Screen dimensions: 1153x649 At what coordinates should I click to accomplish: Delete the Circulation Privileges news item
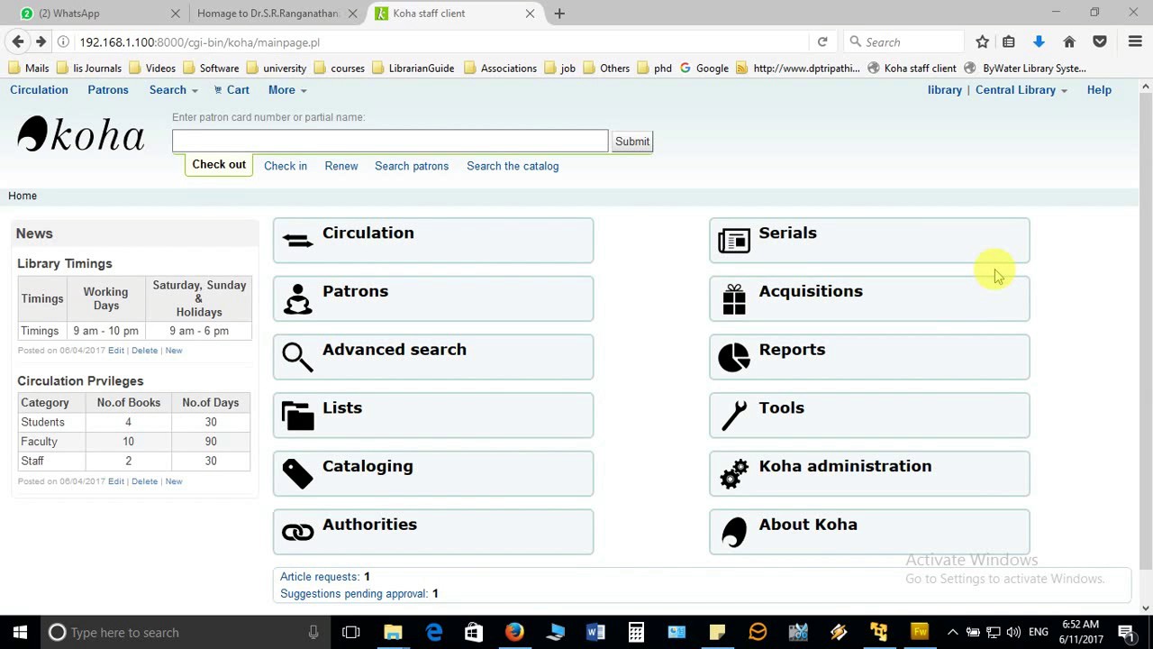coord(144,481)
